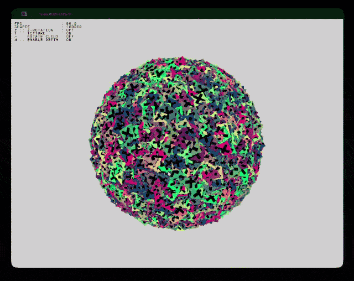
Task: Click the textured sphere of shapes
Action: [x=177, y=144]
